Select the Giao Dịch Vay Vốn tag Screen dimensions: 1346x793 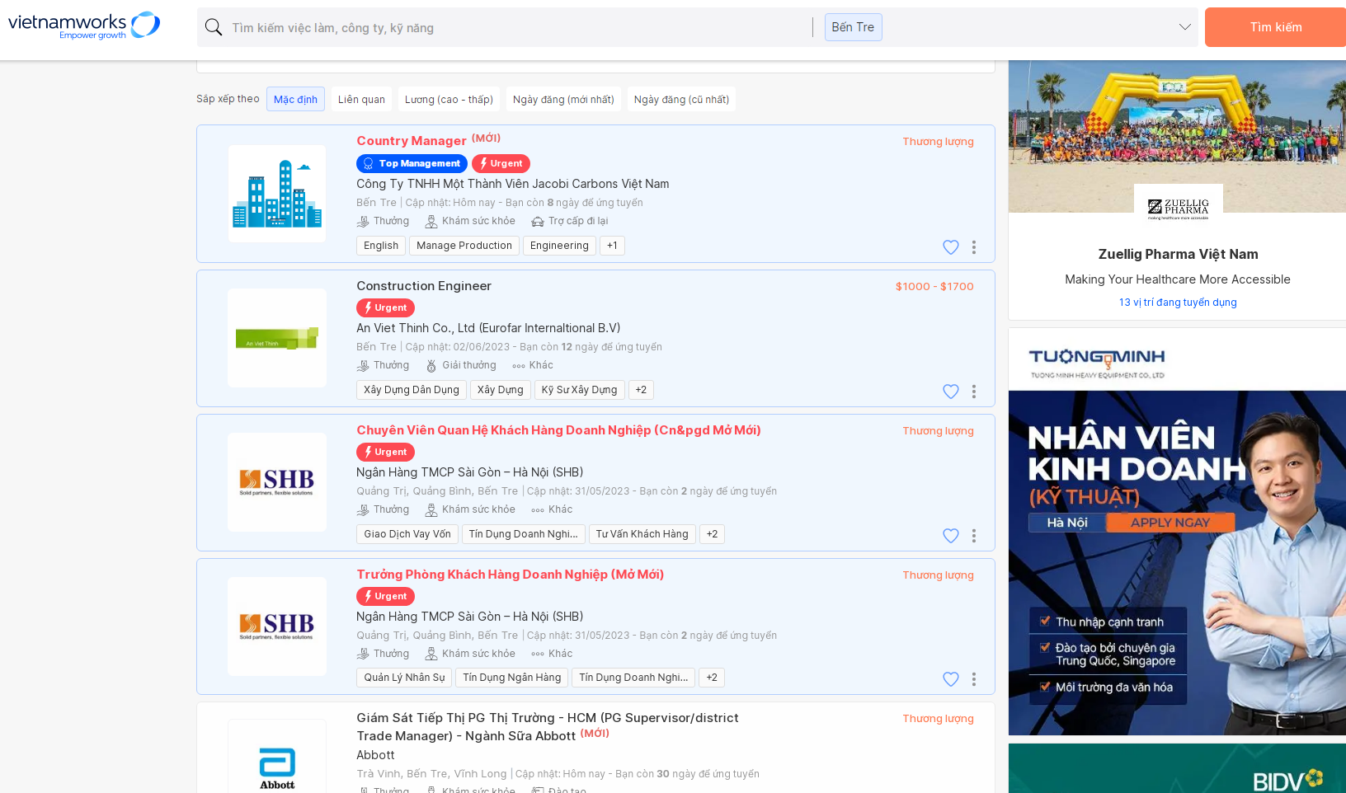click(407, 534)
